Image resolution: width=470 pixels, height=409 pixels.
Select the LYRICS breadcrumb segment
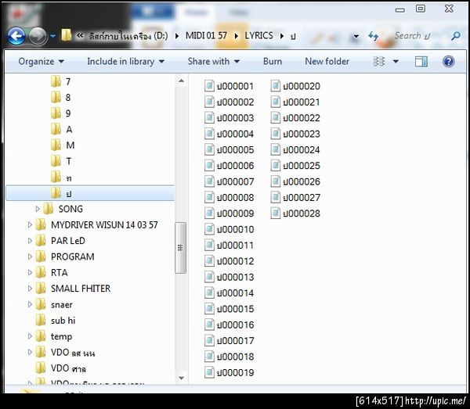coord(258,36)
